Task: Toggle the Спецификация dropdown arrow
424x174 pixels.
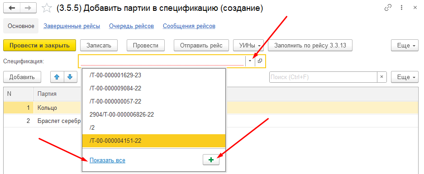Action: [250, 61]
